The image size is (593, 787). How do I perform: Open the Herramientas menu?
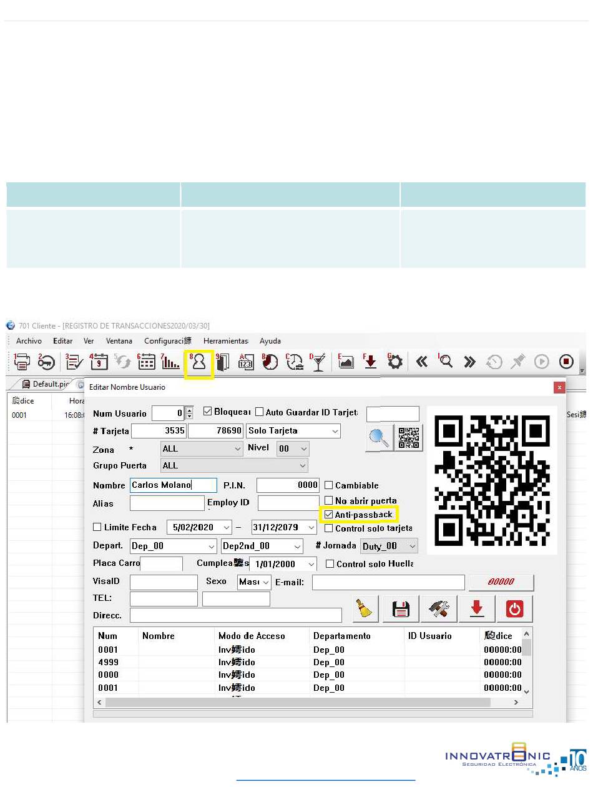[226, 341]
